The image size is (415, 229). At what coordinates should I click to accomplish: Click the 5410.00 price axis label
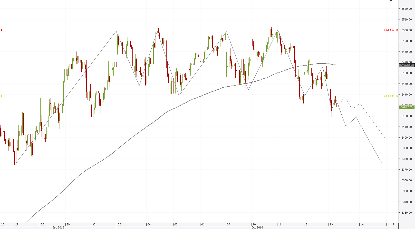[407, 127]
